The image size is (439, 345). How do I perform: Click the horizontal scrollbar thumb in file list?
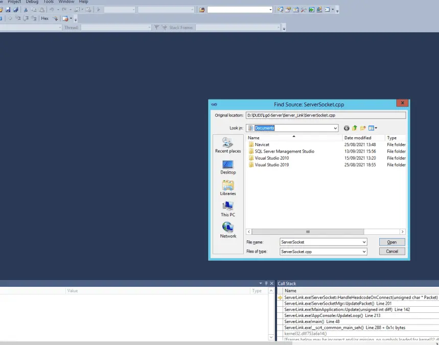tap(308, 232)
